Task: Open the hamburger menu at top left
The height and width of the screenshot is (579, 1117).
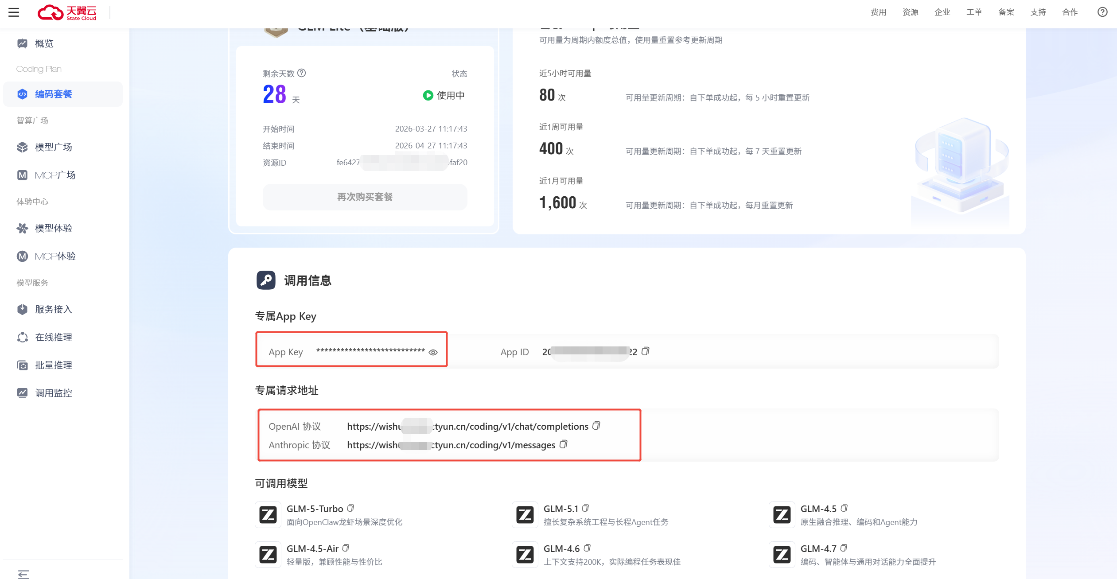Action: [14, 12]
